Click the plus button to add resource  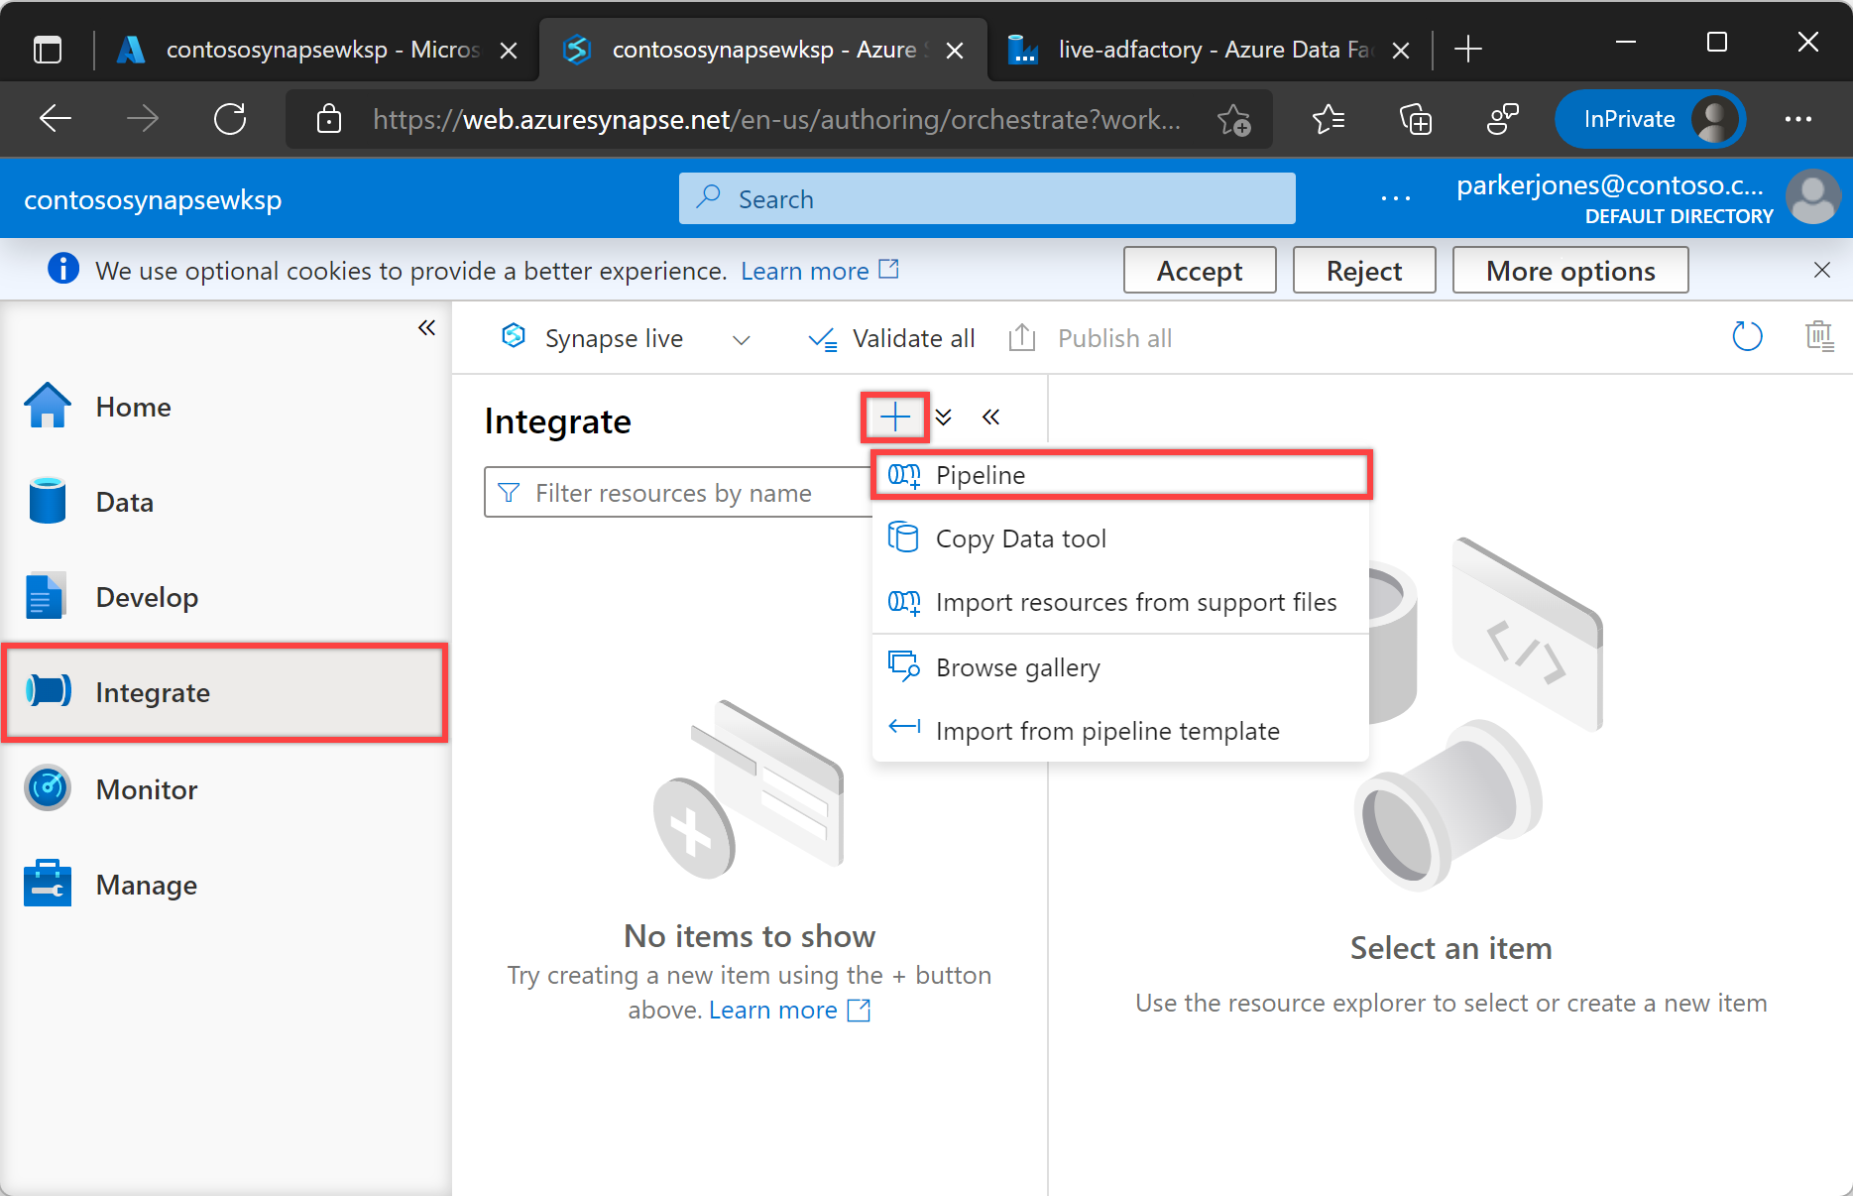coord(894,418)
